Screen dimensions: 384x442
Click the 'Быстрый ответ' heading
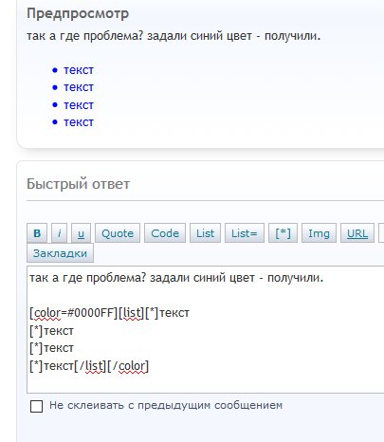(78, 184)
